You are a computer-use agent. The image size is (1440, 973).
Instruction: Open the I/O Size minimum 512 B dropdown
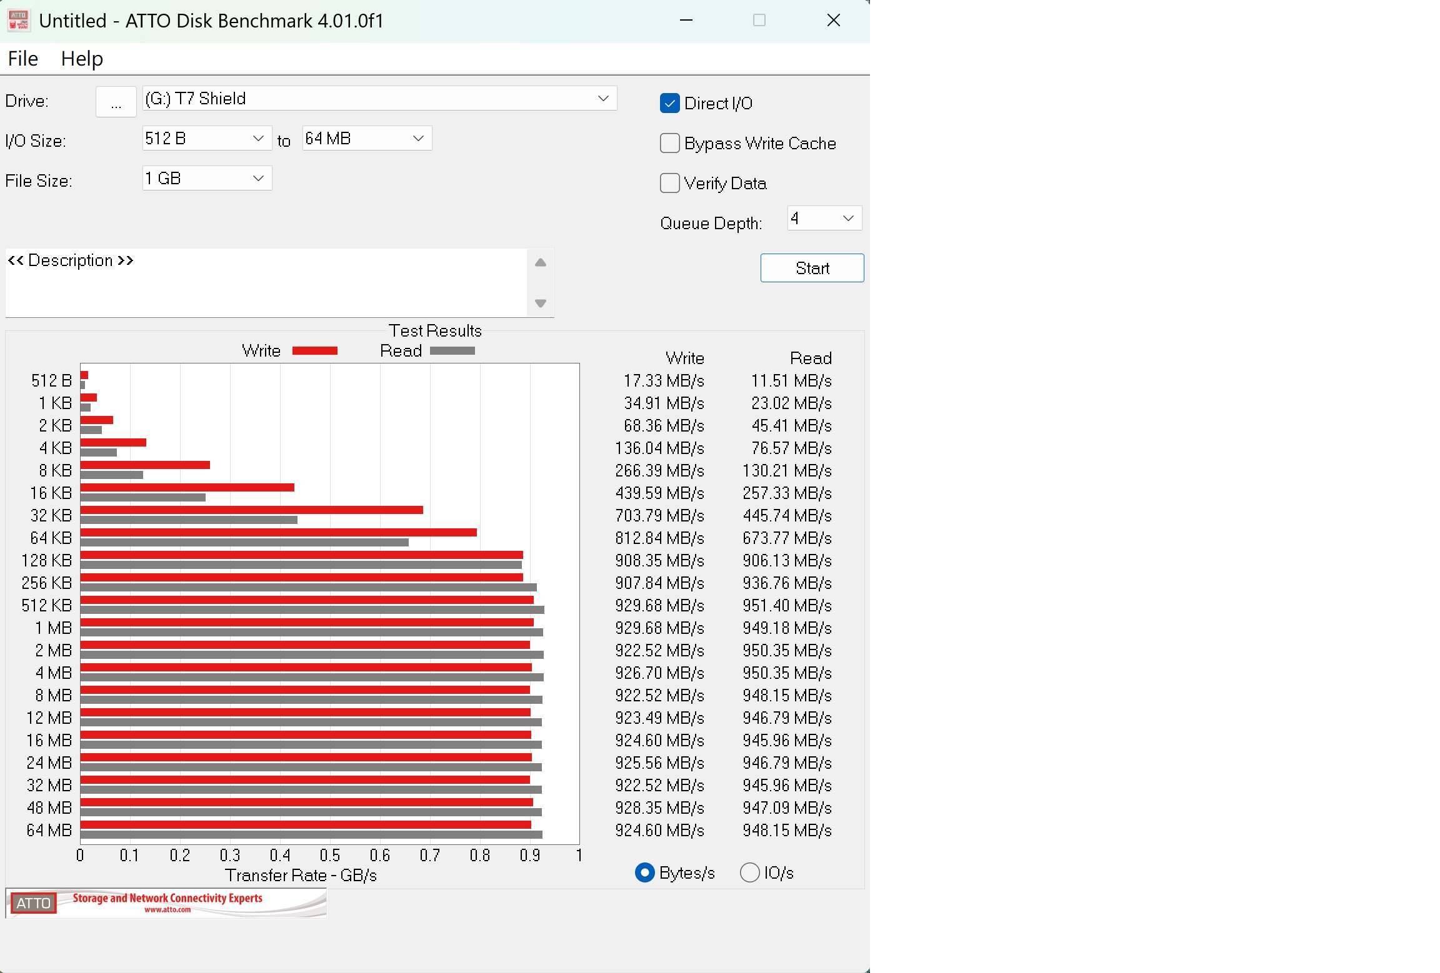(207, 138)
